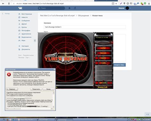The height and width of the screenshot is (121, 151).
Task: Click the taskbar clock
Action: tap(148, 120)
